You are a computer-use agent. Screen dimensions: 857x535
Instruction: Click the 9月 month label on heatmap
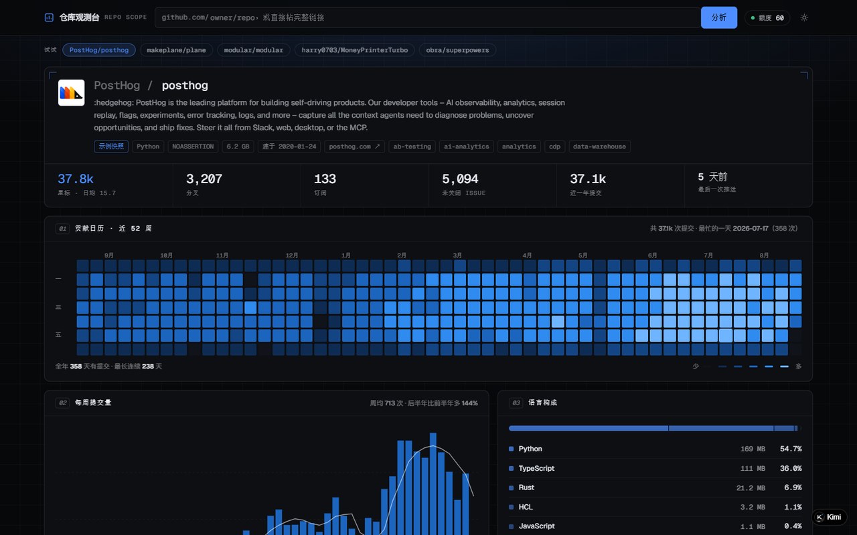(x=110, y=255)
